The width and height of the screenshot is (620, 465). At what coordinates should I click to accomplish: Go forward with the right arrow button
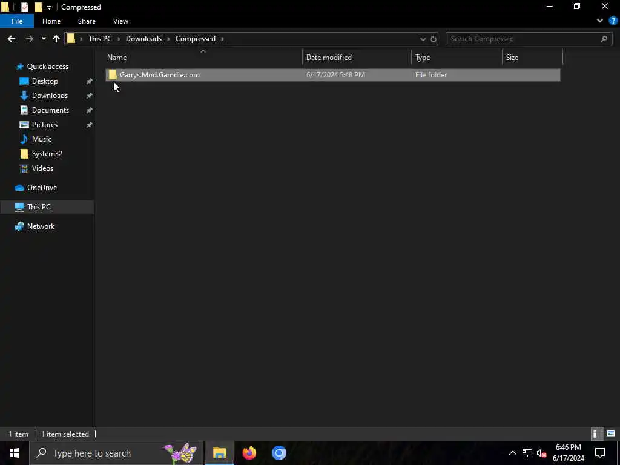click(29, 39)
